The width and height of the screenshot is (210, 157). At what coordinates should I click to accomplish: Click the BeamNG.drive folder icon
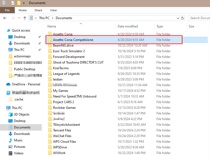point(50,46)
